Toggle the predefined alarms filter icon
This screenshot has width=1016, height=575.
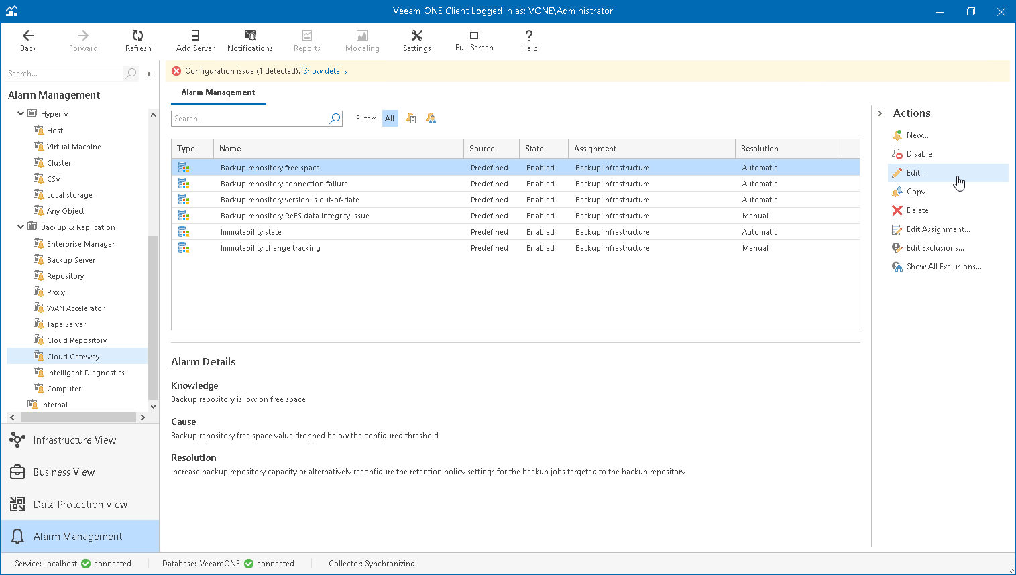coord(411,119)
